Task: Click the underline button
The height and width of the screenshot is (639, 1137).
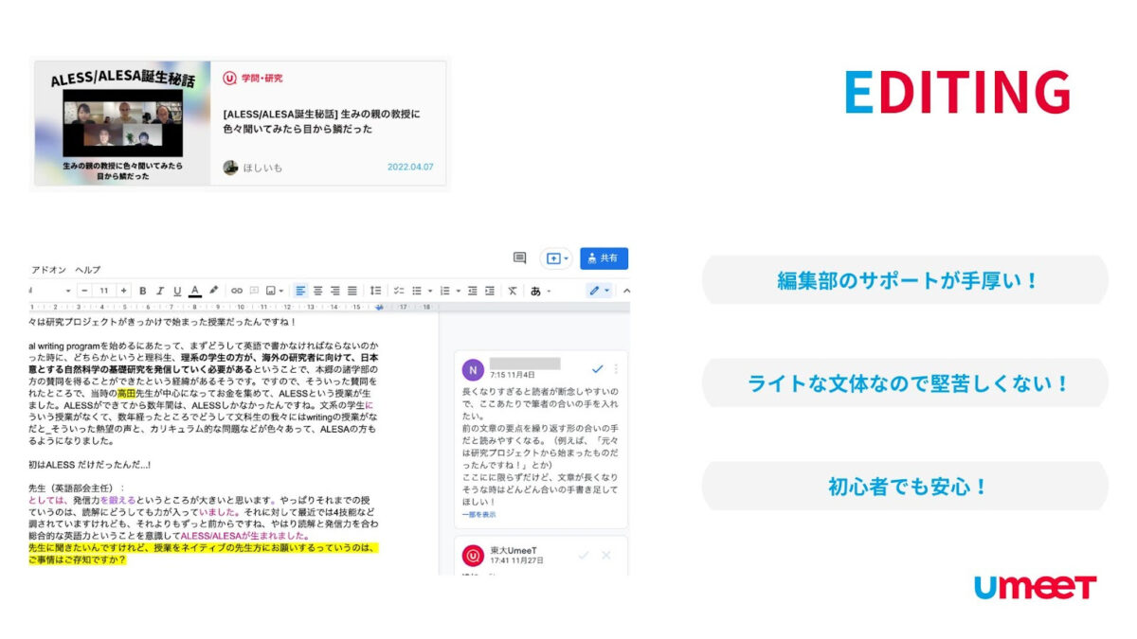Action: pos(177,291)
